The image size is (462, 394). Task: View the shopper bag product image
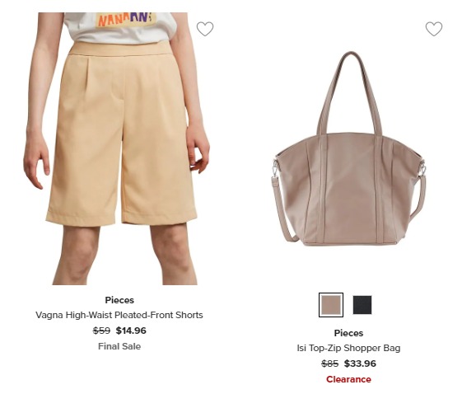(x=349, y=148)
